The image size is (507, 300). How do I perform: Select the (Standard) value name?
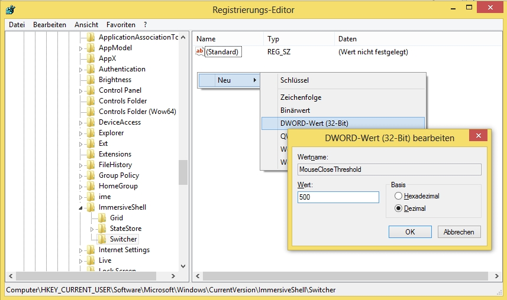pos(223,52)
